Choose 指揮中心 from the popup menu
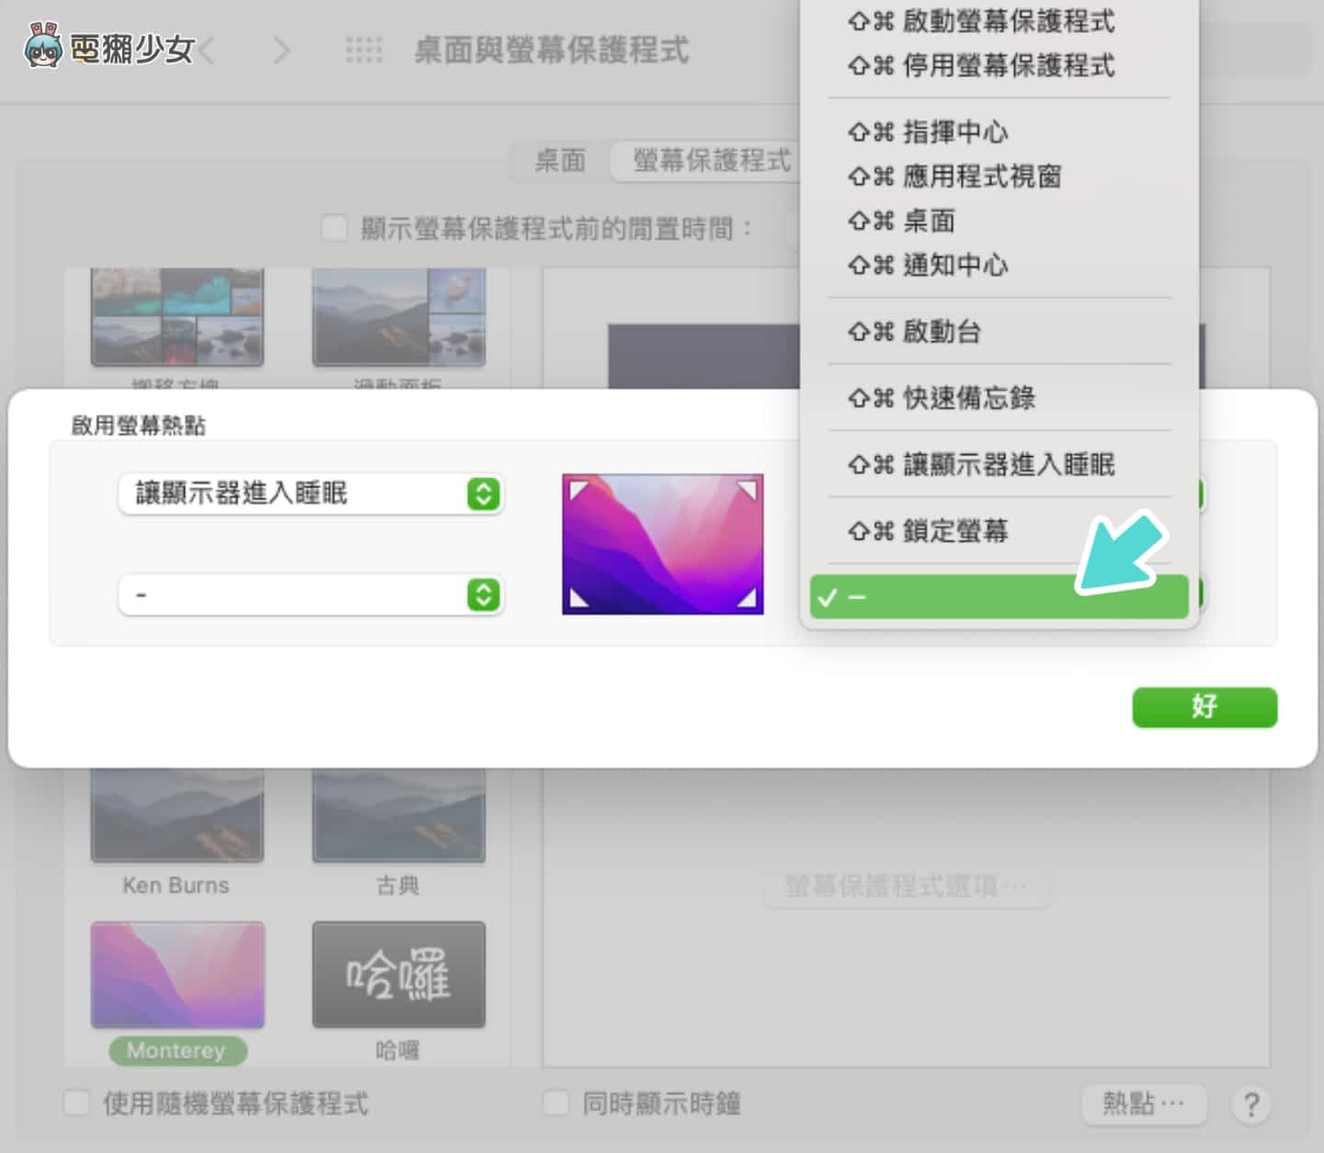Image resolution: width=1324 pixels, height=1153 pixels. (954, 132)
